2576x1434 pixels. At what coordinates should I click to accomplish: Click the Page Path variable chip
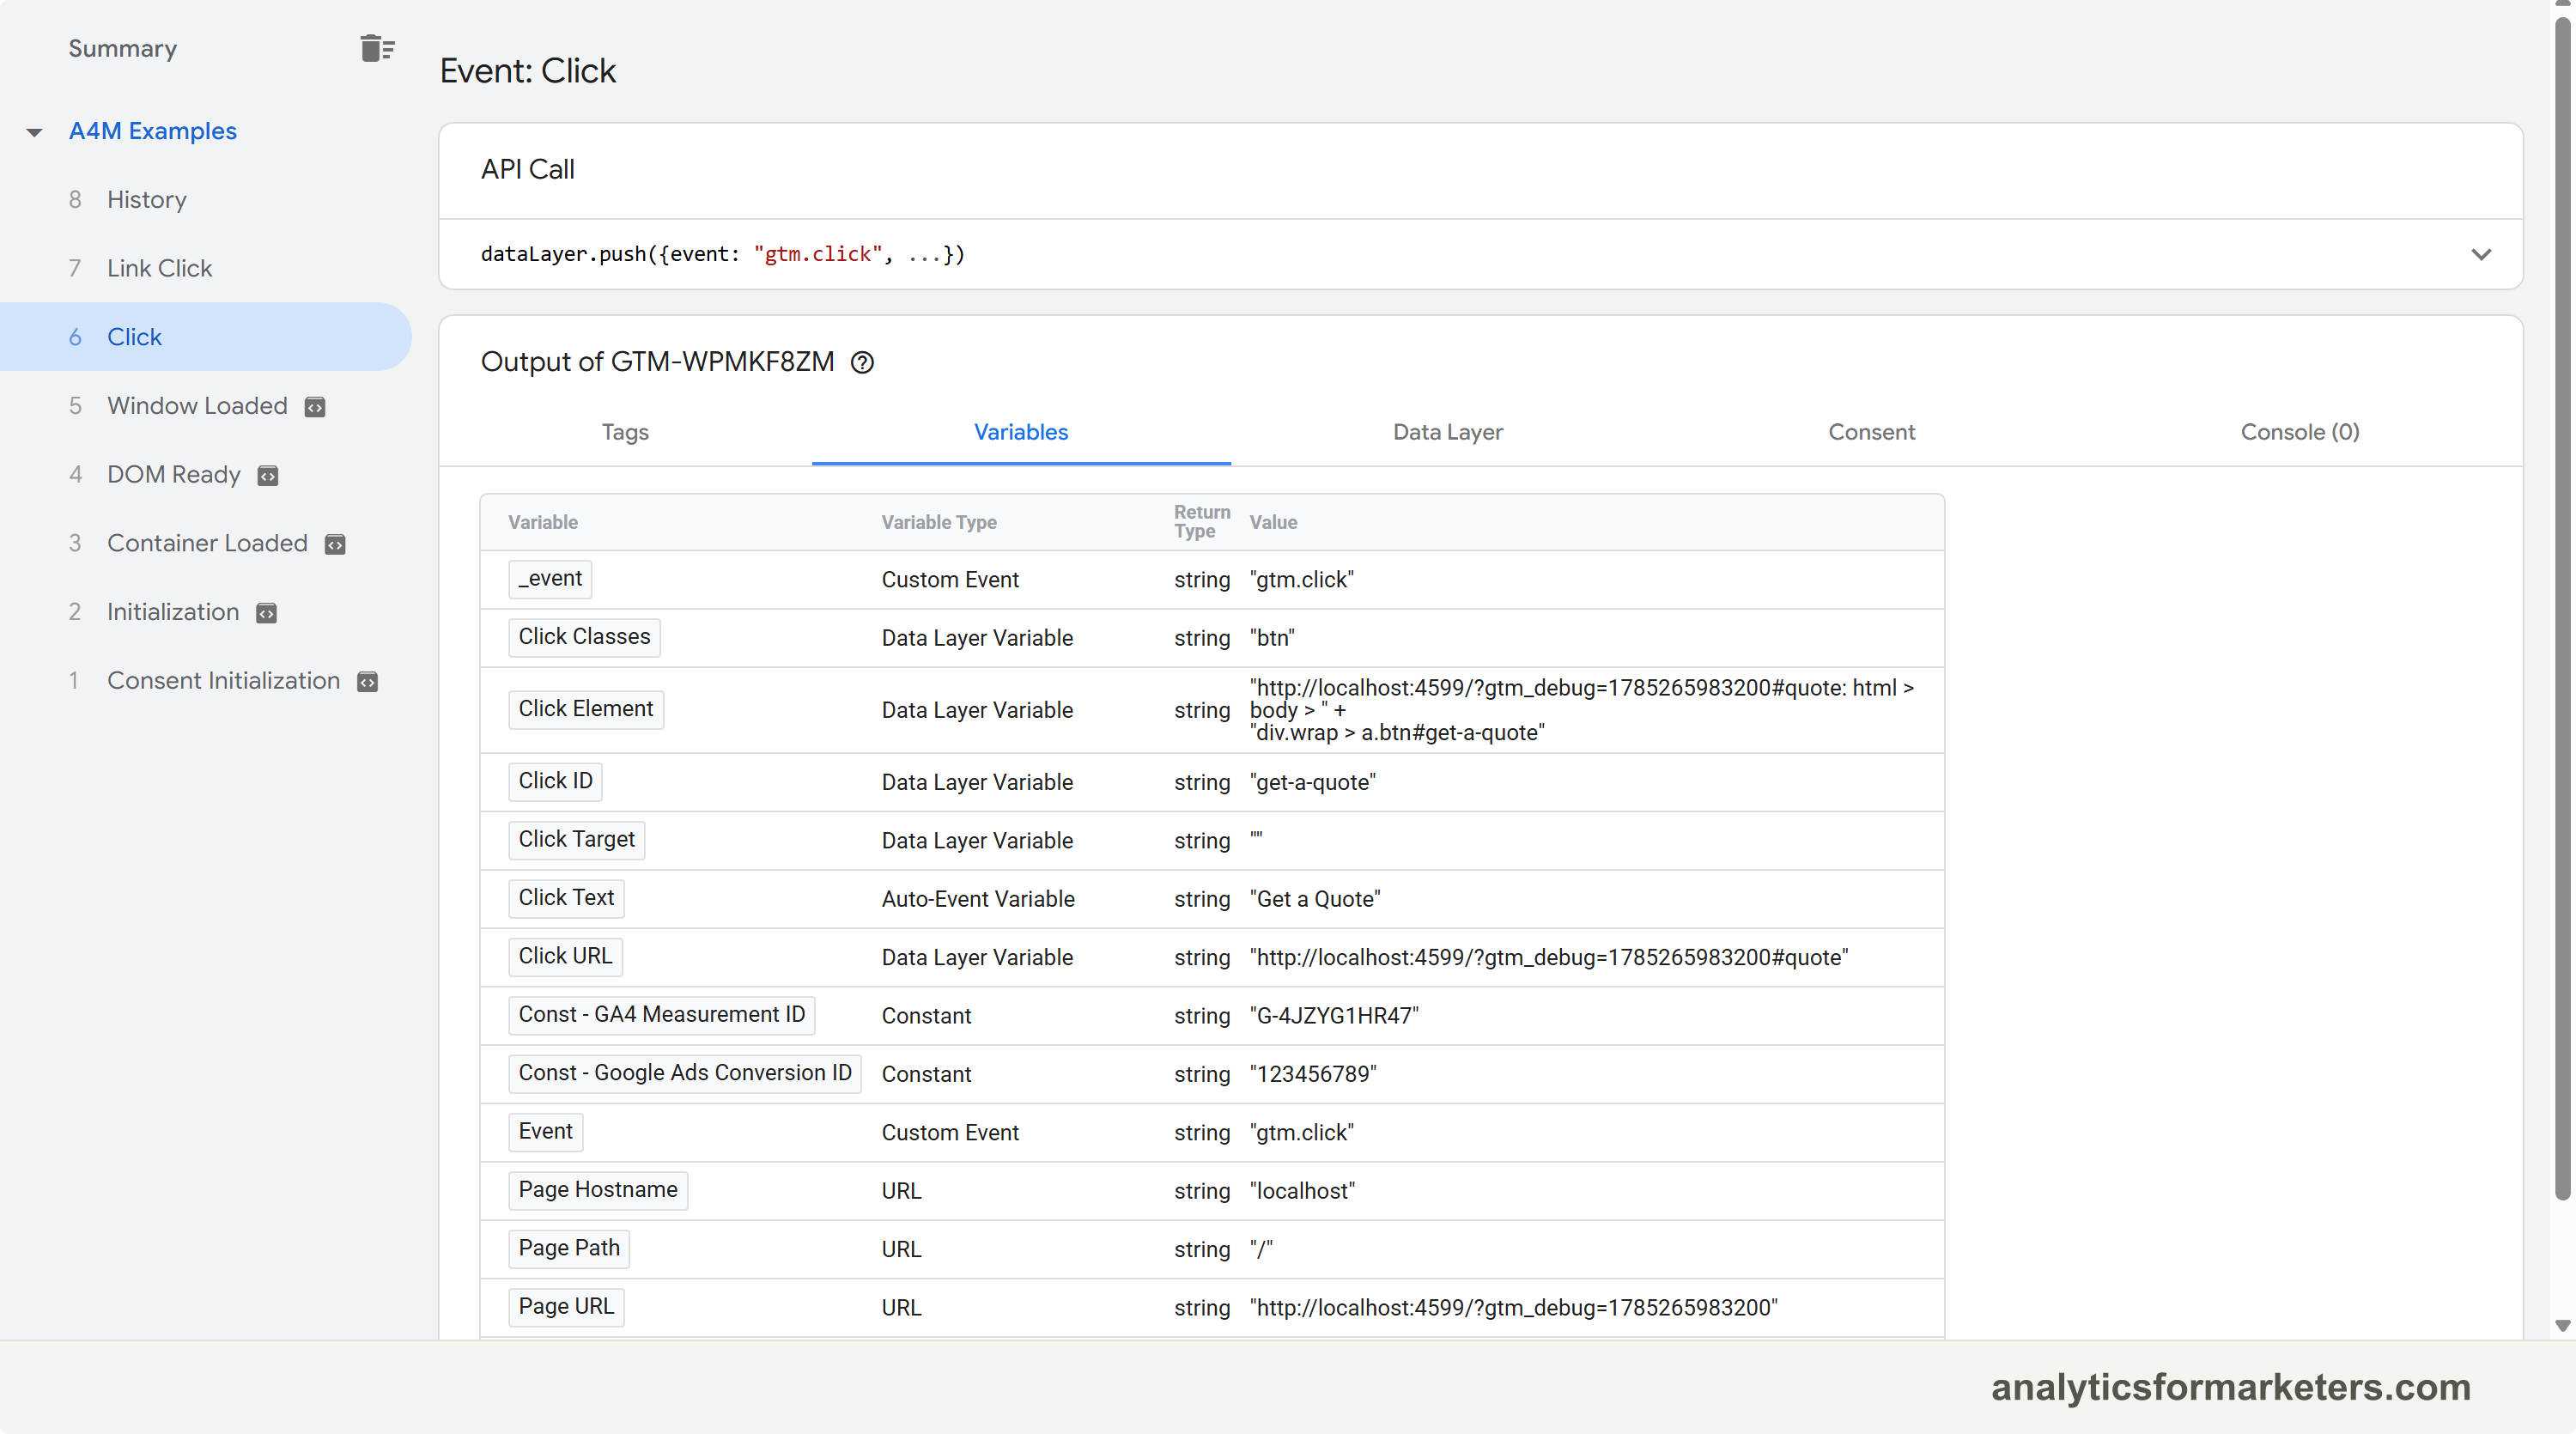point(568,1248)
